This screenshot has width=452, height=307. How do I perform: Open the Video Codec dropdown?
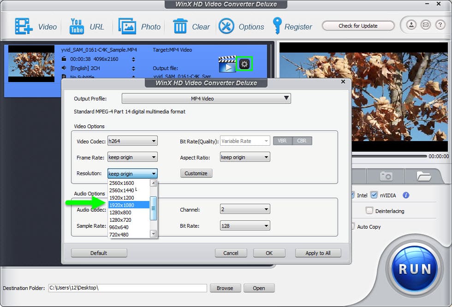coord(132,141)
